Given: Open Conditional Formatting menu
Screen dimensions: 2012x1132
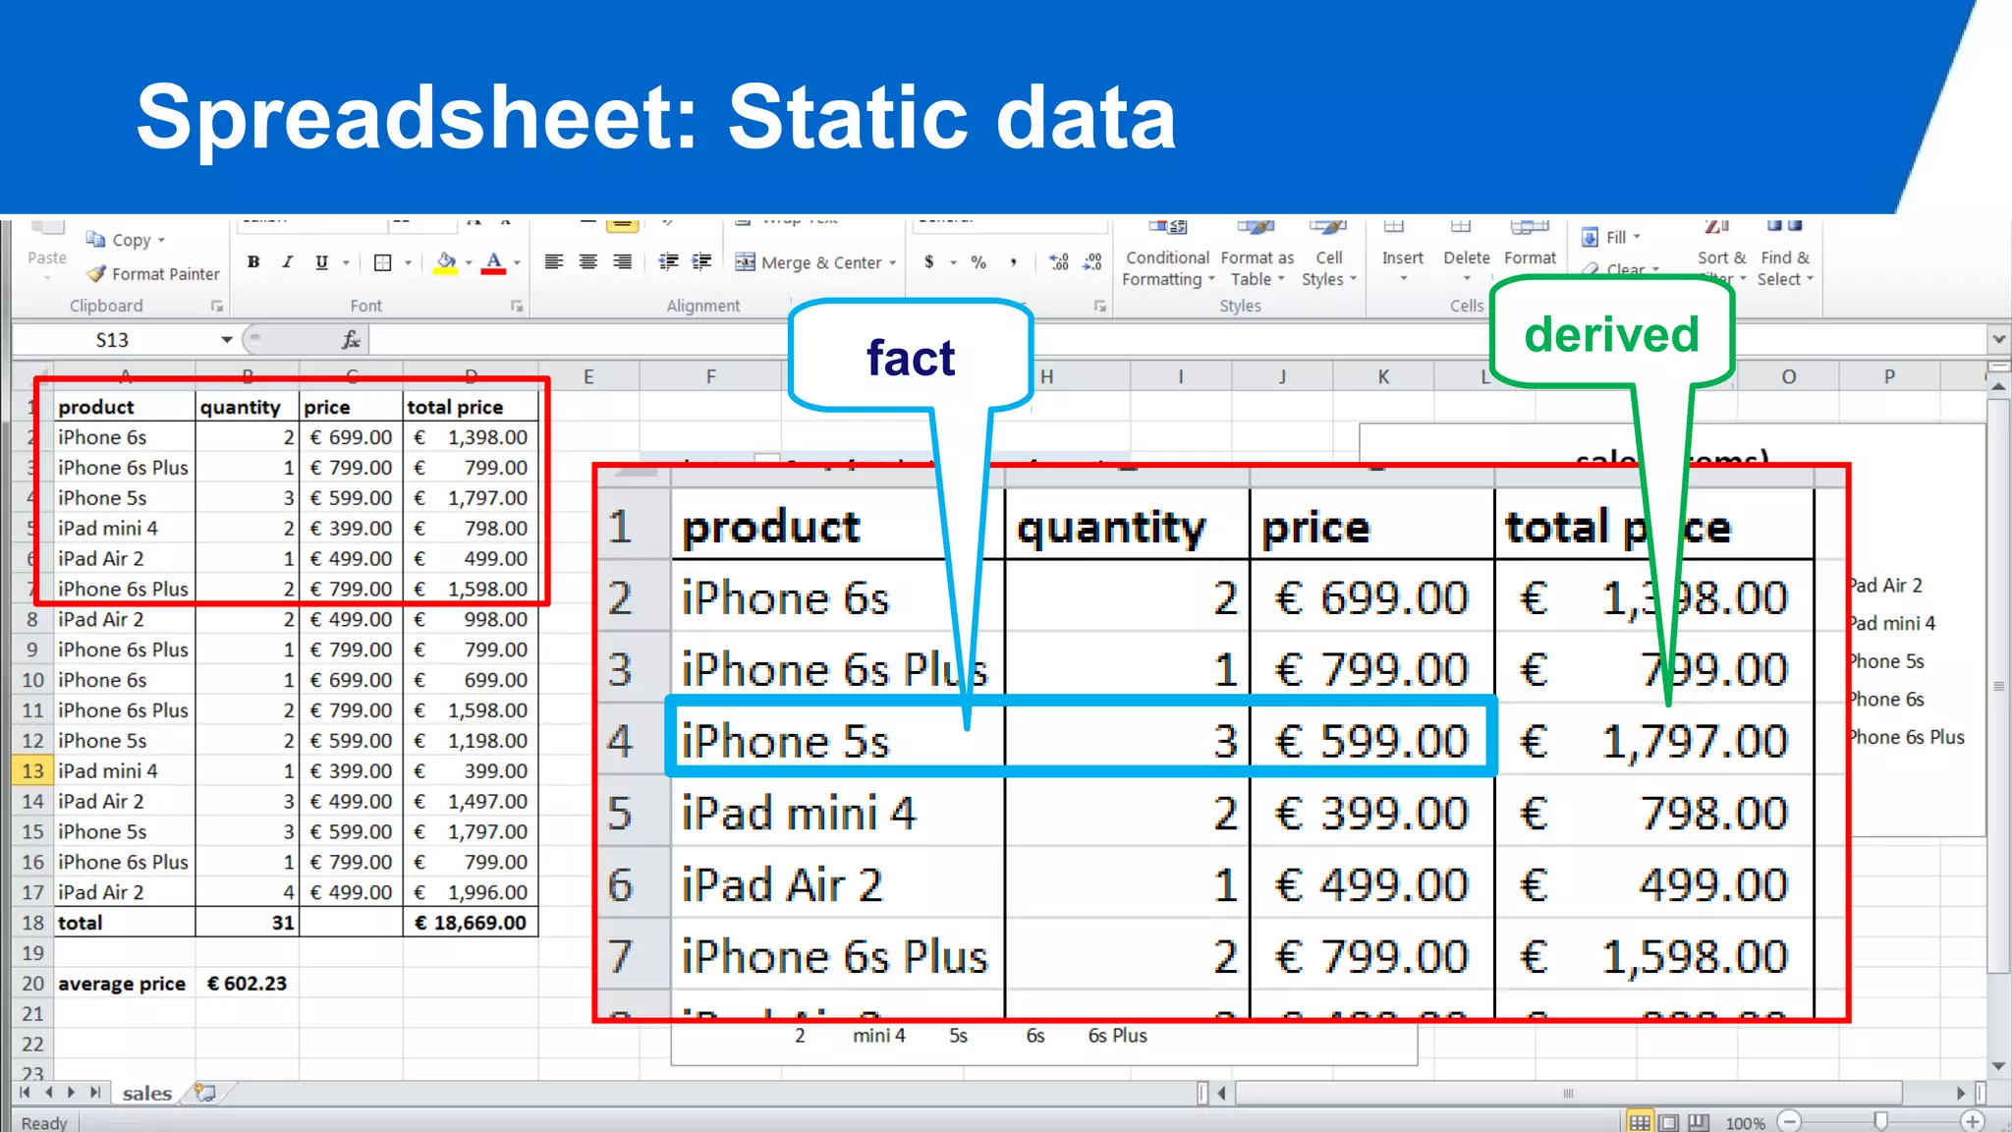Looking at the screenshot, I should pyautogui.click(x=1167, y=255).
